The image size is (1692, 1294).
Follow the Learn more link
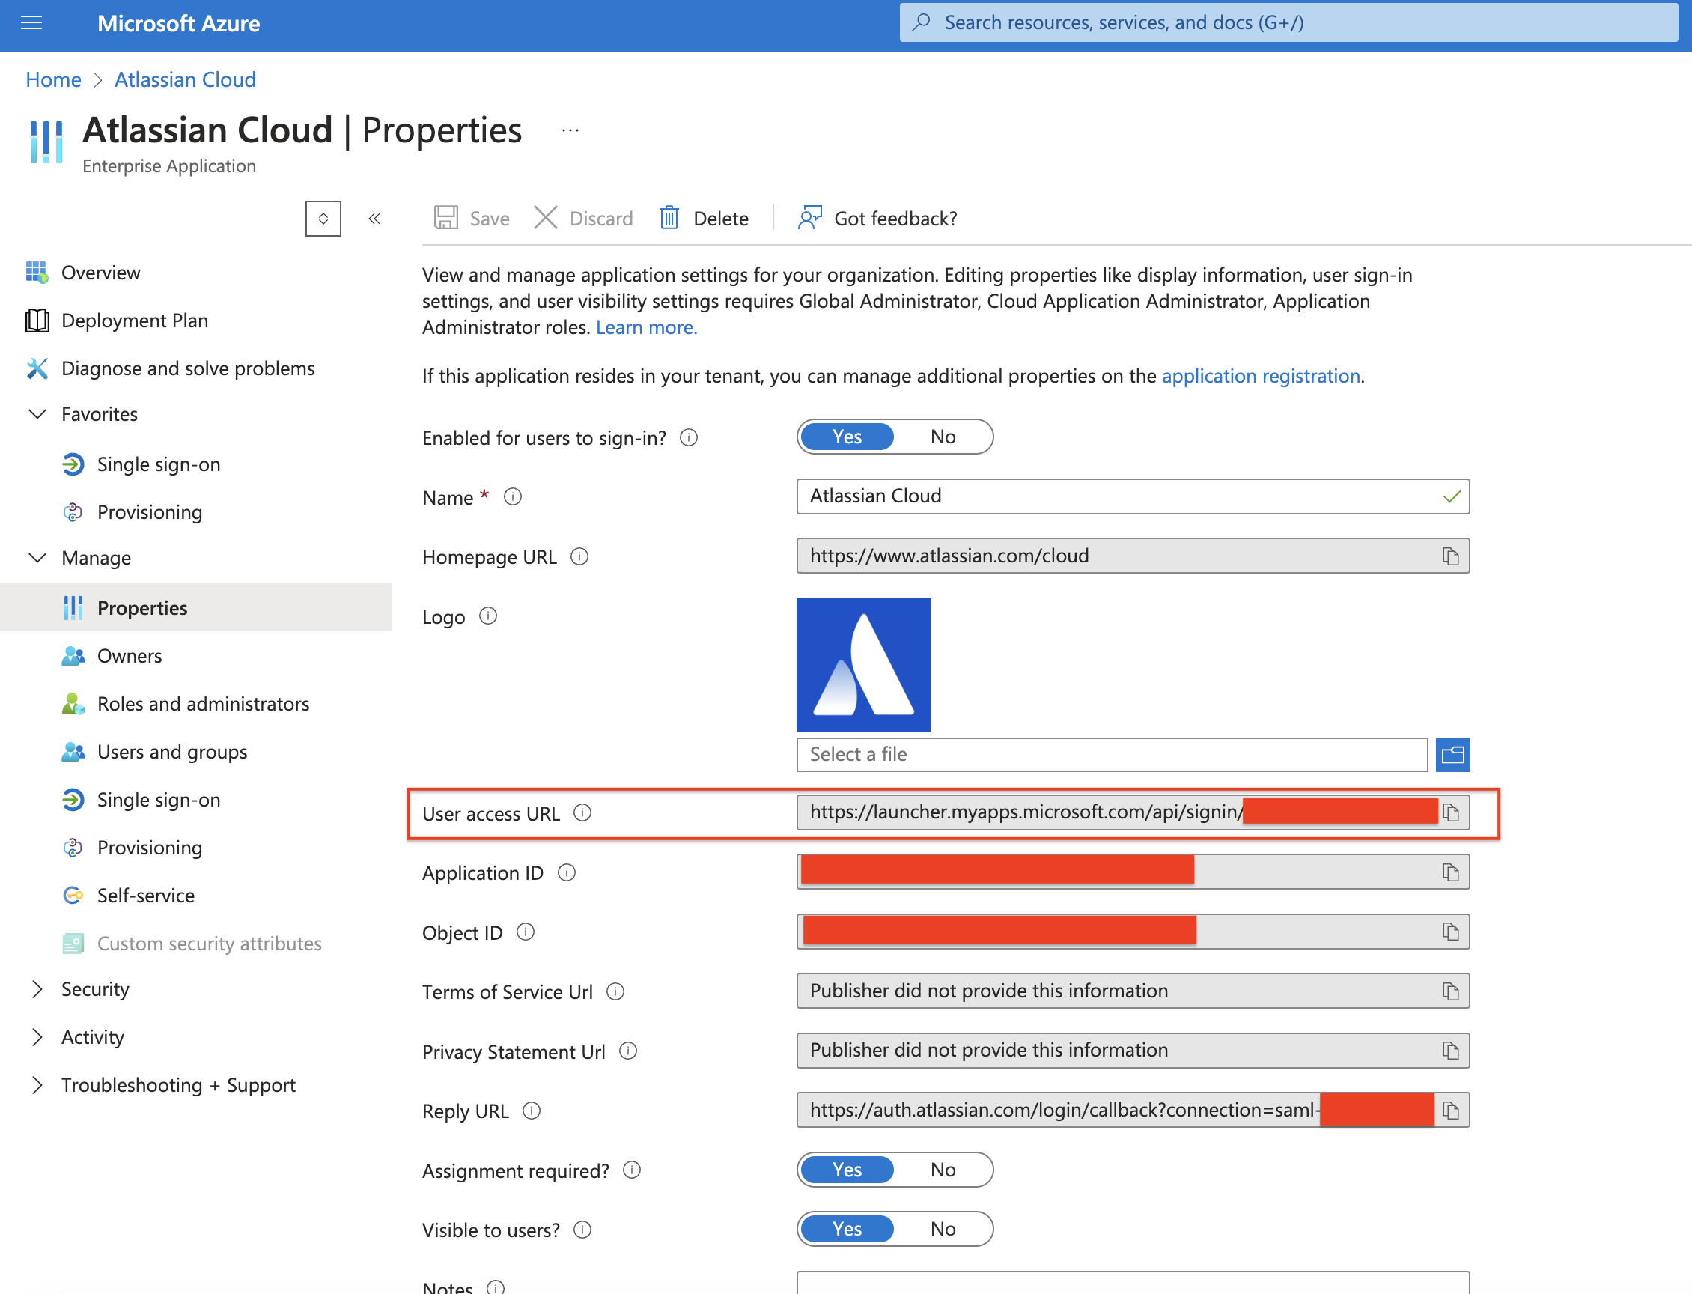pos(646,327)
